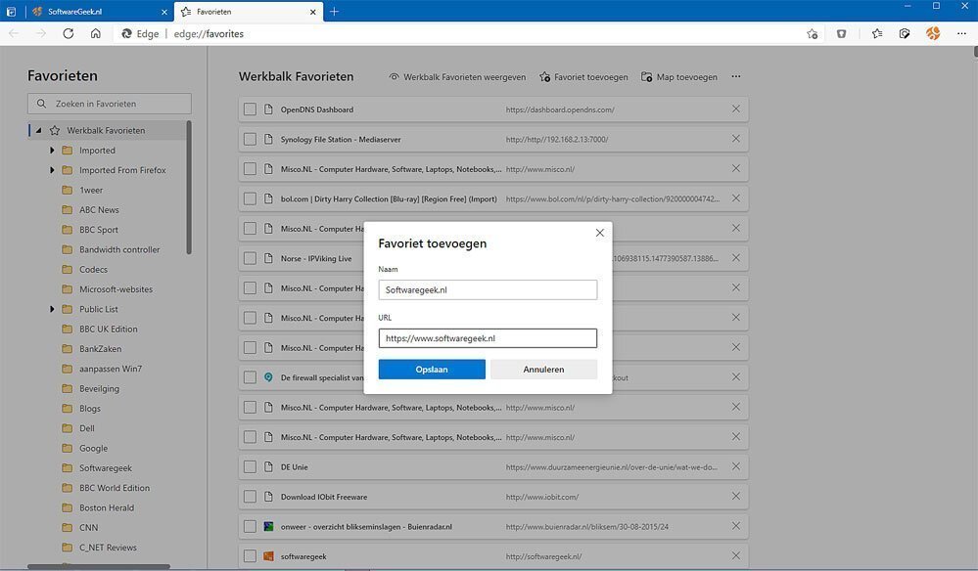The image size is (978, 571).
Task: Open the Dell folder
Action: pyautogui.click(x=87, y=428)
